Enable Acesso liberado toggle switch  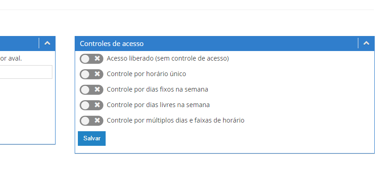(91, 59)
